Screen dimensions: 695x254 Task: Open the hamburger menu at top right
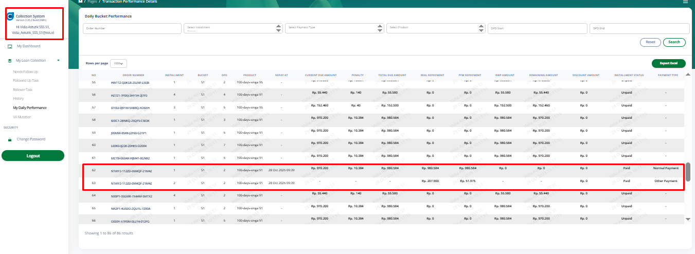pos(685,2)
